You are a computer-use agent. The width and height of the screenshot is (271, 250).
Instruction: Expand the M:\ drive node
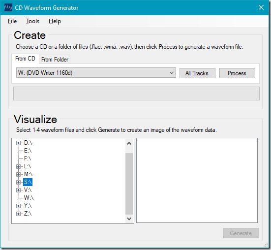(x=18, y=174)
